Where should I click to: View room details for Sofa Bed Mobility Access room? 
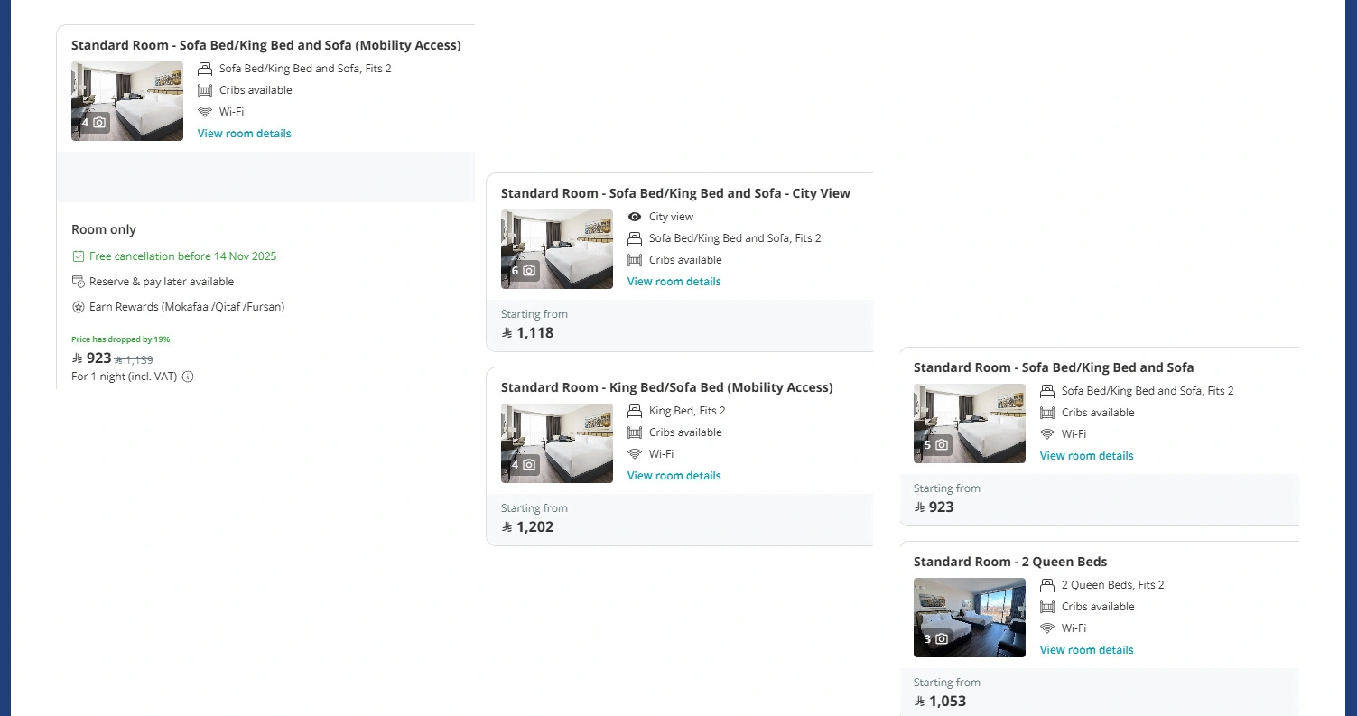click(x=244, y=134)
